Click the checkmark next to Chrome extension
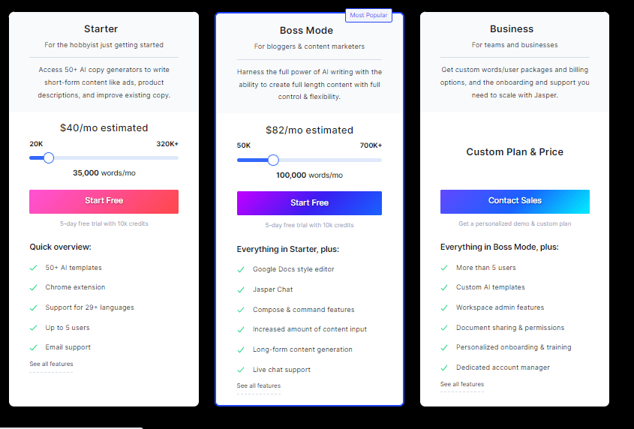The width and height of the screenshot is (634, 429). point(34,287)
